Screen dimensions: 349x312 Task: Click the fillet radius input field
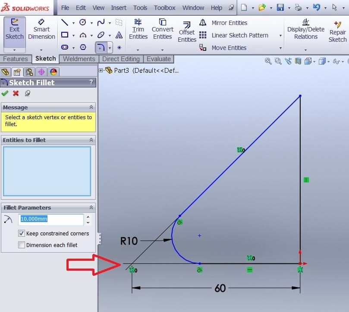[51, 219]
